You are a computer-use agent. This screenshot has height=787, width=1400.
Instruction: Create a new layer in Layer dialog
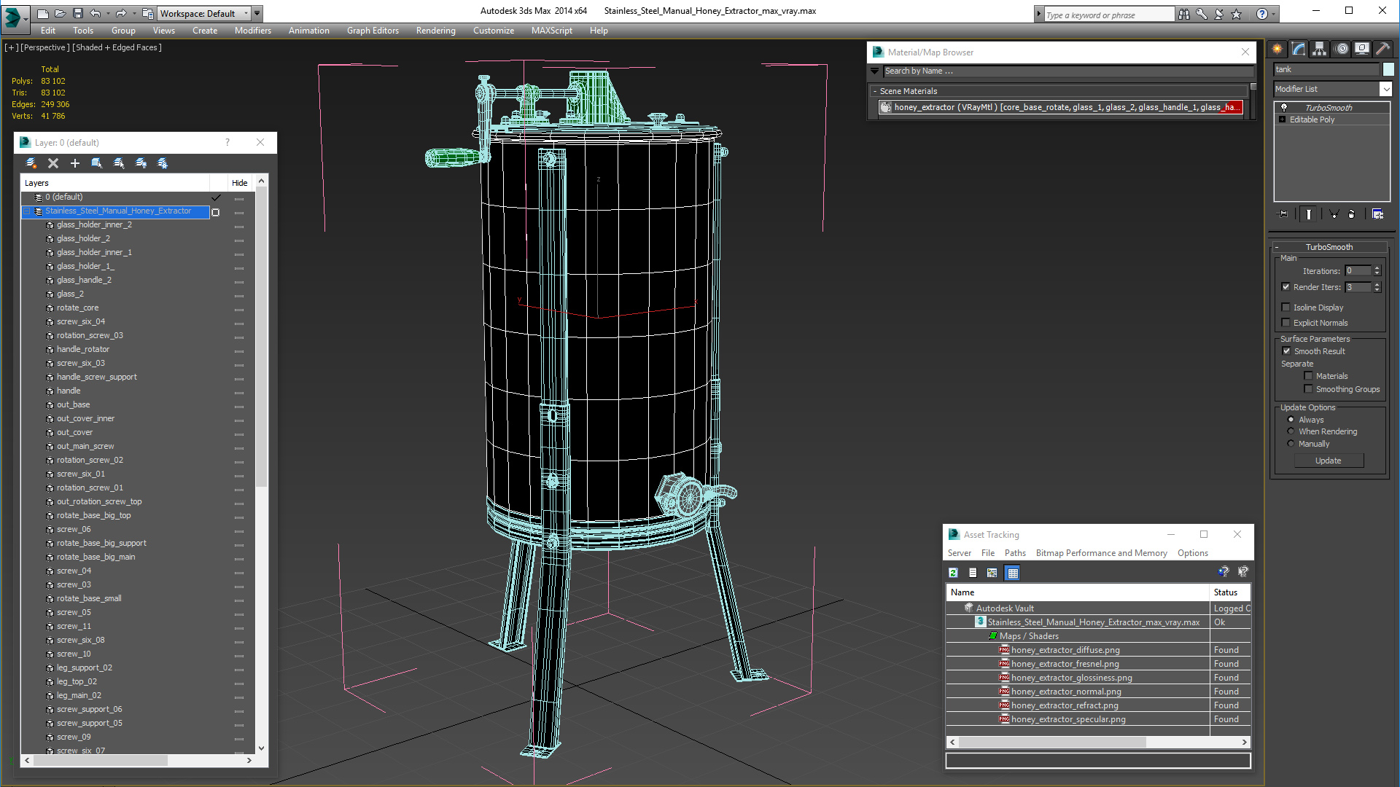[31, 163]
